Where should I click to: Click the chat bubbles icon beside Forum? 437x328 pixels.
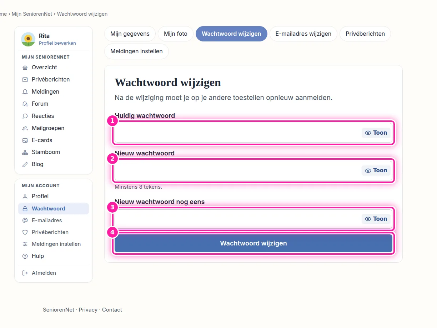point(25,104)
